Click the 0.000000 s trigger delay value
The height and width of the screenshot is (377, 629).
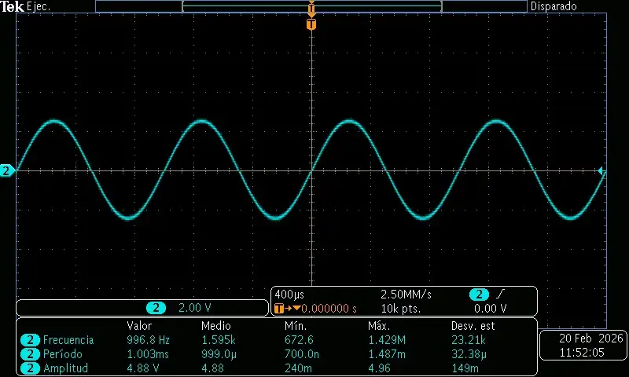coord(329,309)
